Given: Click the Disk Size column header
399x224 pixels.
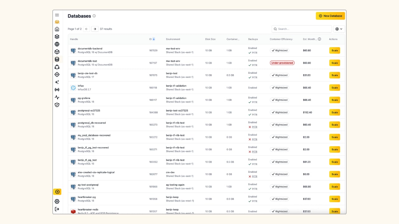Looking at the screenshot, I should coord(210,39).
